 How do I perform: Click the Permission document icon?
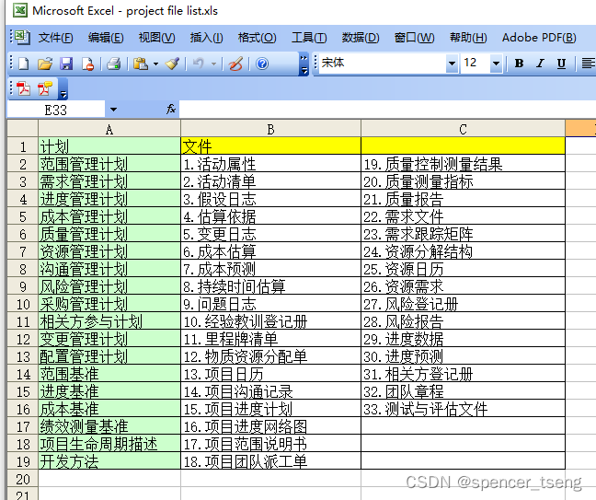tap(87, 64)
